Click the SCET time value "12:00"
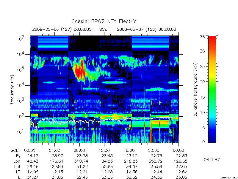This screenshot has width=238, height=179. pyautogui.click(x=104, y=151)
